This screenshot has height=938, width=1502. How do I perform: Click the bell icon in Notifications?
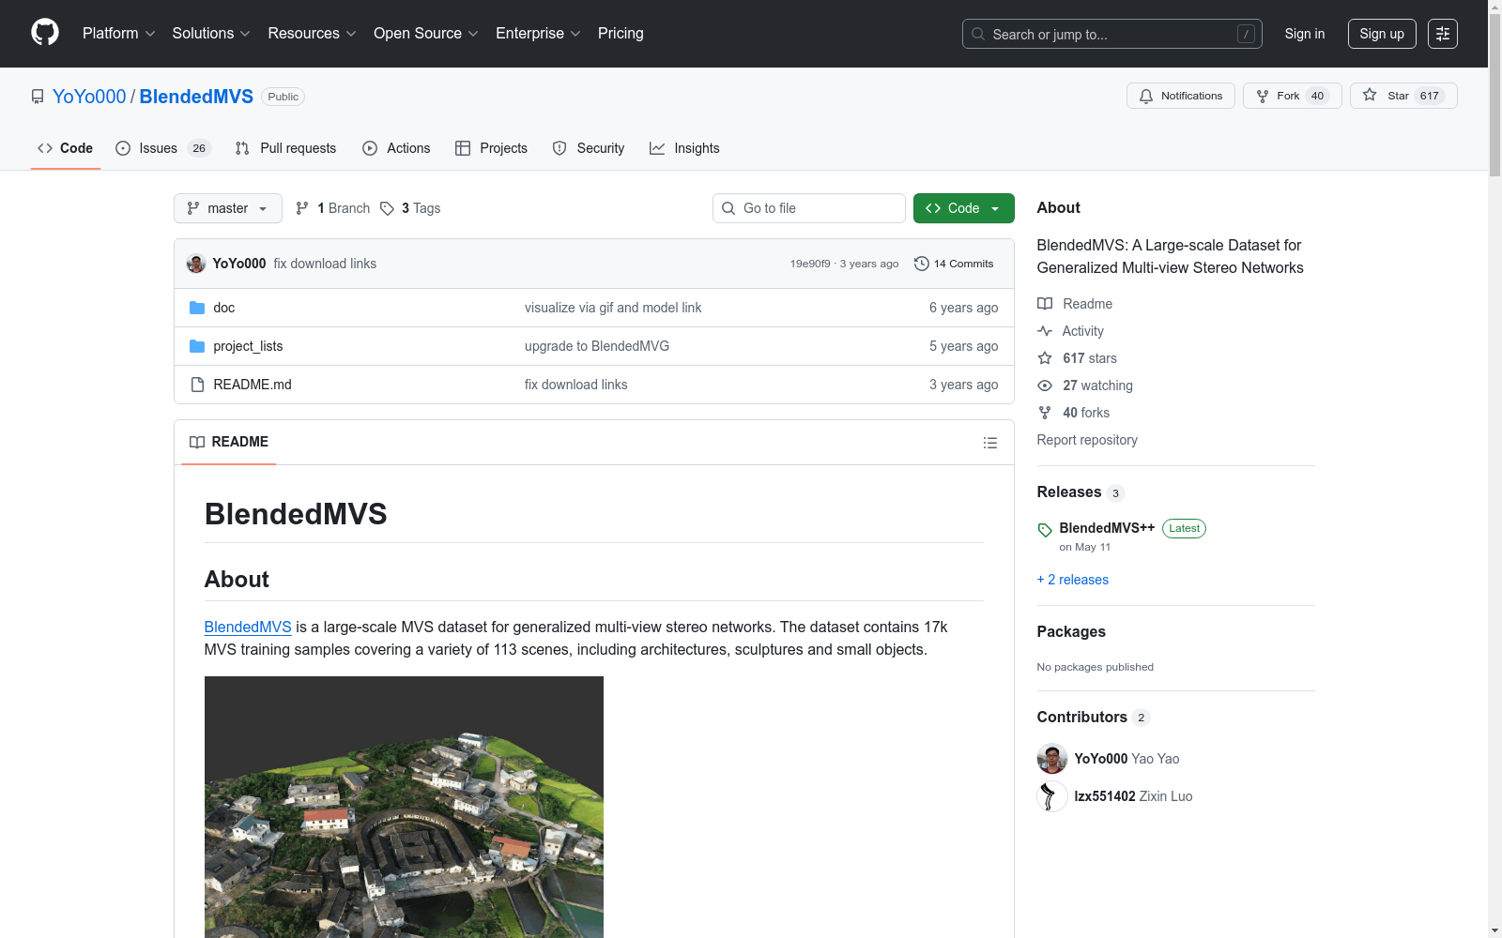click(x=1146, y=96)
